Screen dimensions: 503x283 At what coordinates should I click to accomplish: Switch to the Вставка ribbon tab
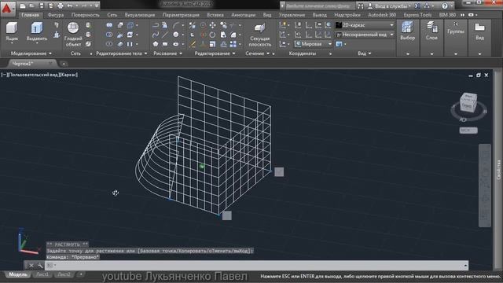(x=215, y=15)
